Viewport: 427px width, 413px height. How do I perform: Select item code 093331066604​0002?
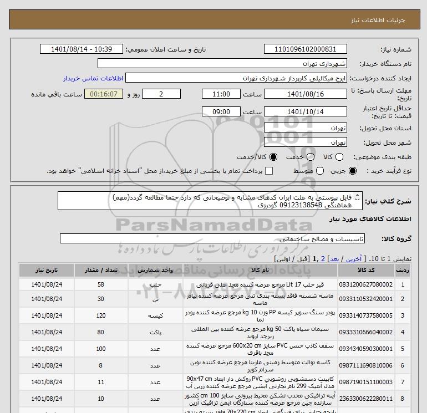[x=366, y=332]
